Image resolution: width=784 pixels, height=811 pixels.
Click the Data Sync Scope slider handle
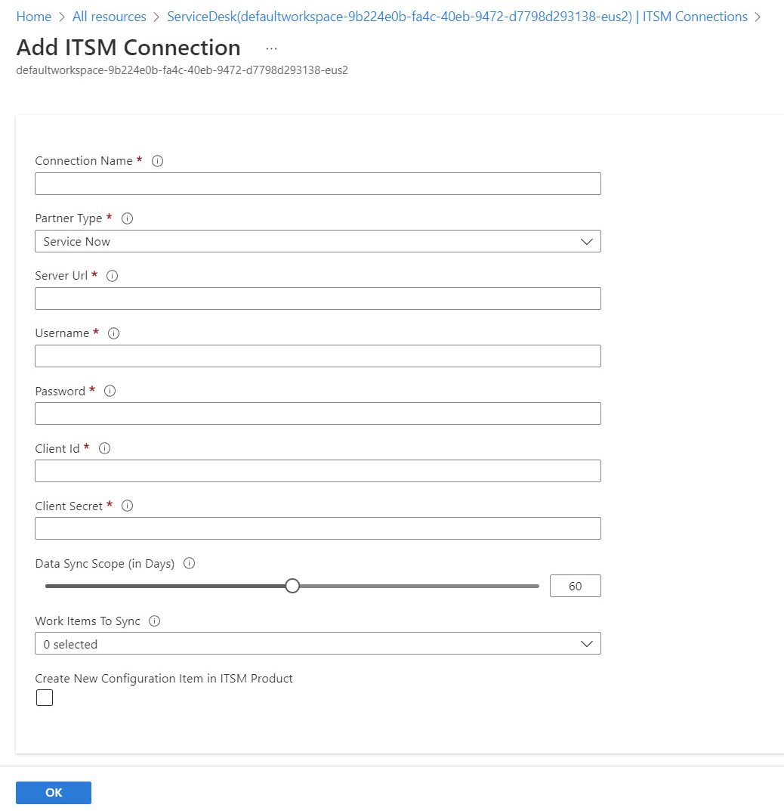click(x=292, y=586)
